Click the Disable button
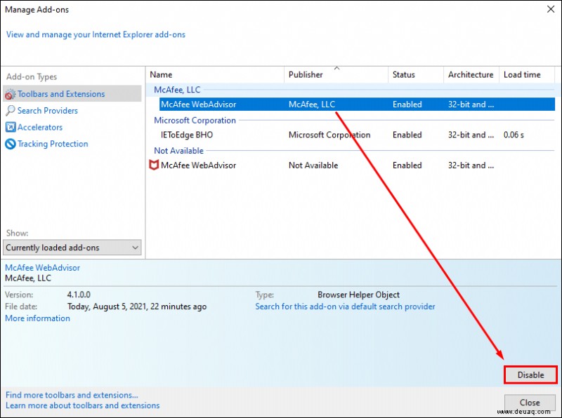Viewport: 562px width, 418px height. [x=530, y=375]
